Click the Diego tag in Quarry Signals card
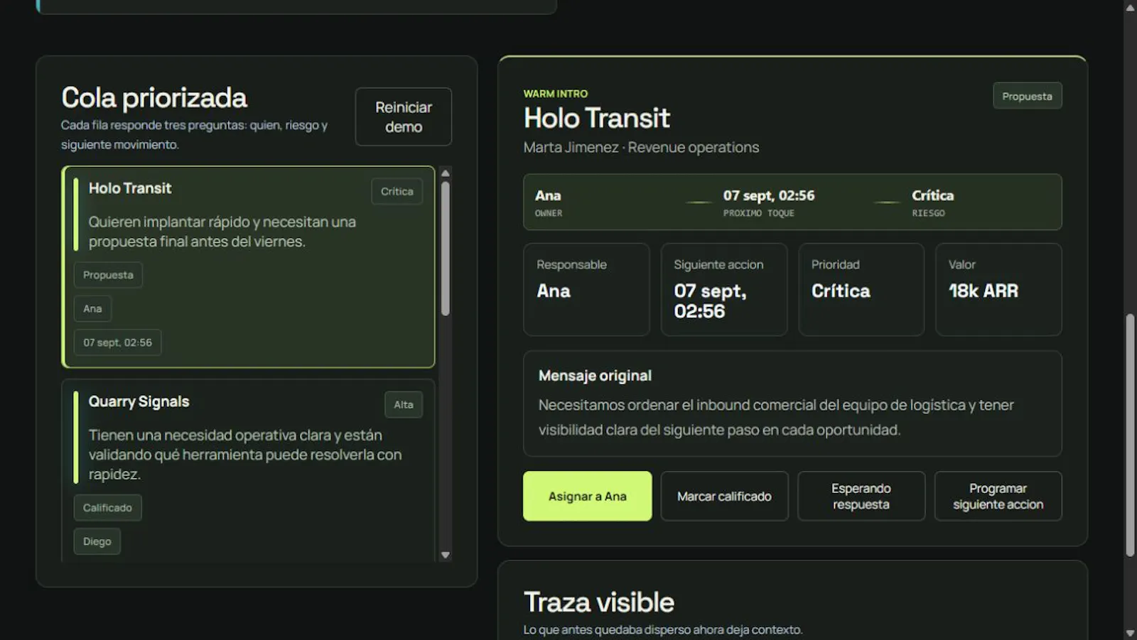This screenshot has height=640, width=1137. pyautogui.click(x=97, y=541)
